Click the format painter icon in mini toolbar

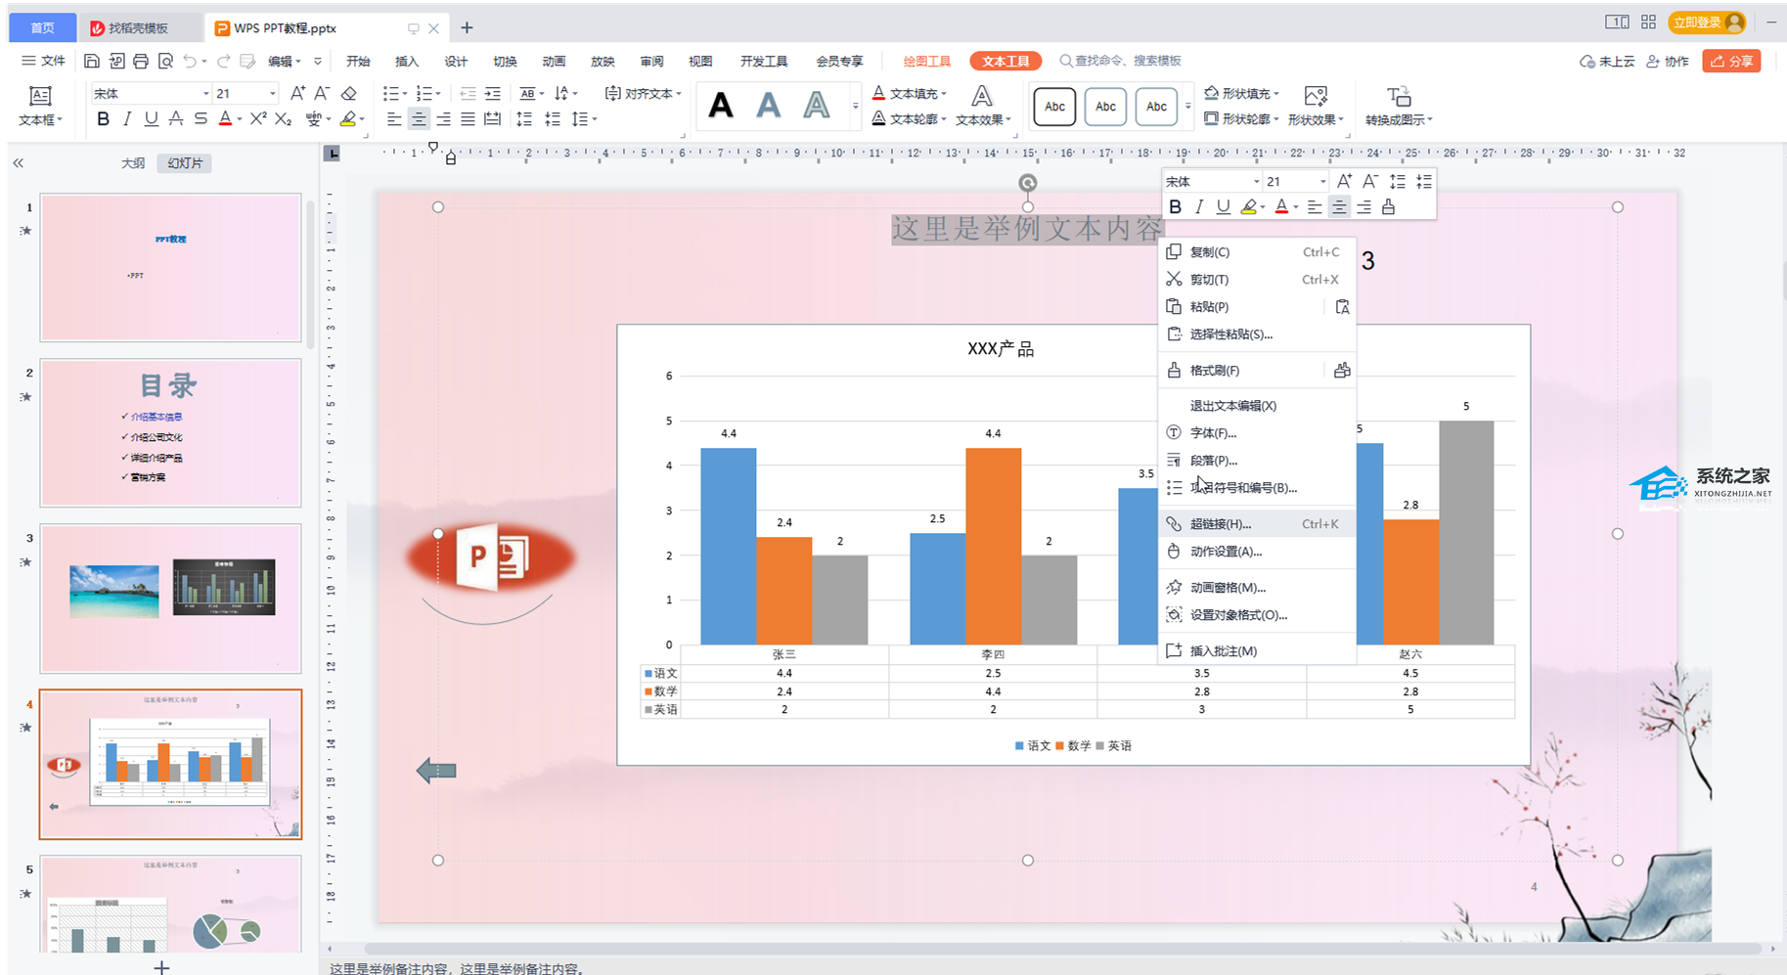1388,207
